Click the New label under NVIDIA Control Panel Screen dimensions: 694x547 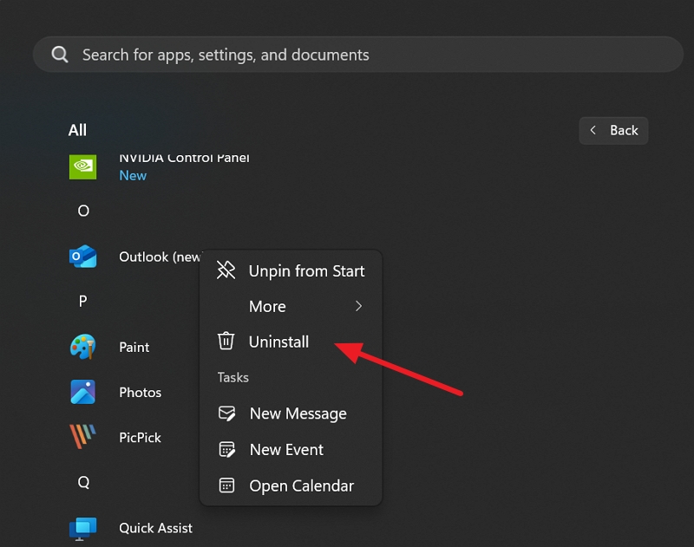click(x=133, y=176)
